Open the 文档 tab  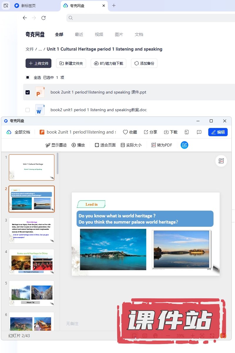point(139,34)
